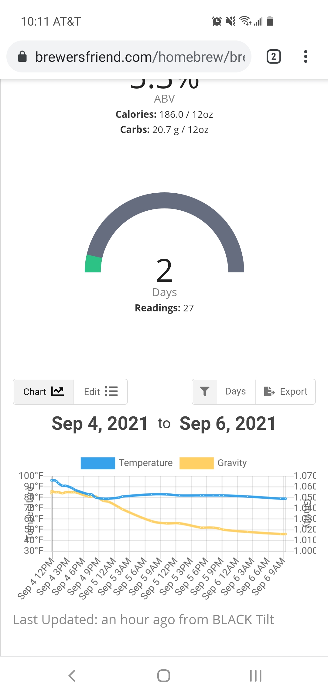
Task: Tap the alarm clock status icon
Action: 217,21
